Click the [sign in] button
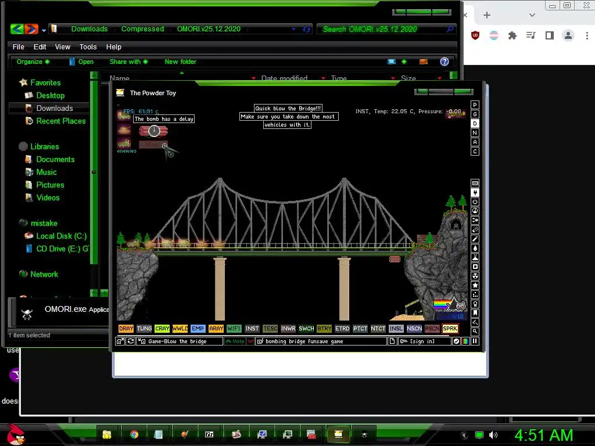This screenshot has width=595, height=446. [x=424, y=341]
